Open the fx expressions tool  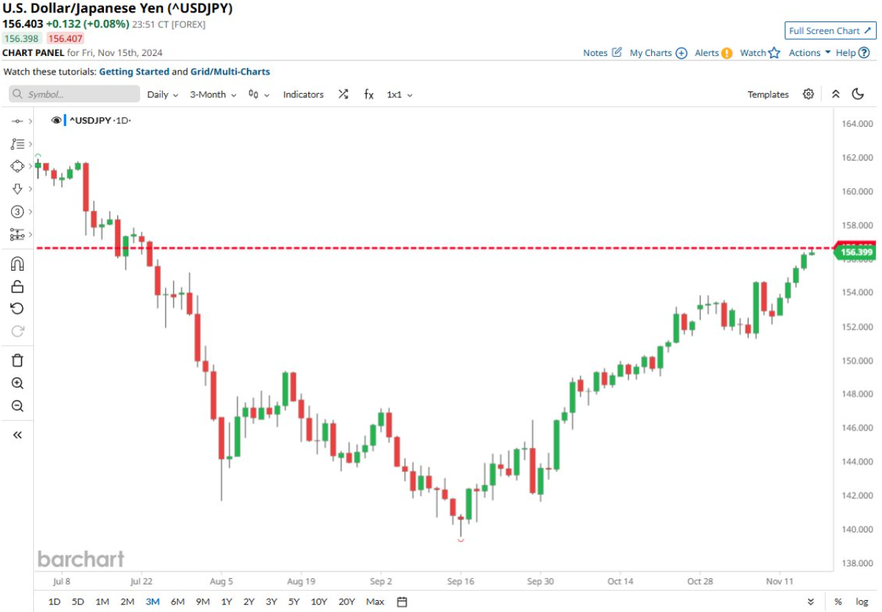[369, 94]
